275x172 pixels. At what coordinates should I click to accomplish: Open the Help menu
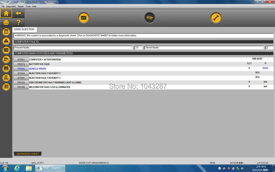pos(34,6)
